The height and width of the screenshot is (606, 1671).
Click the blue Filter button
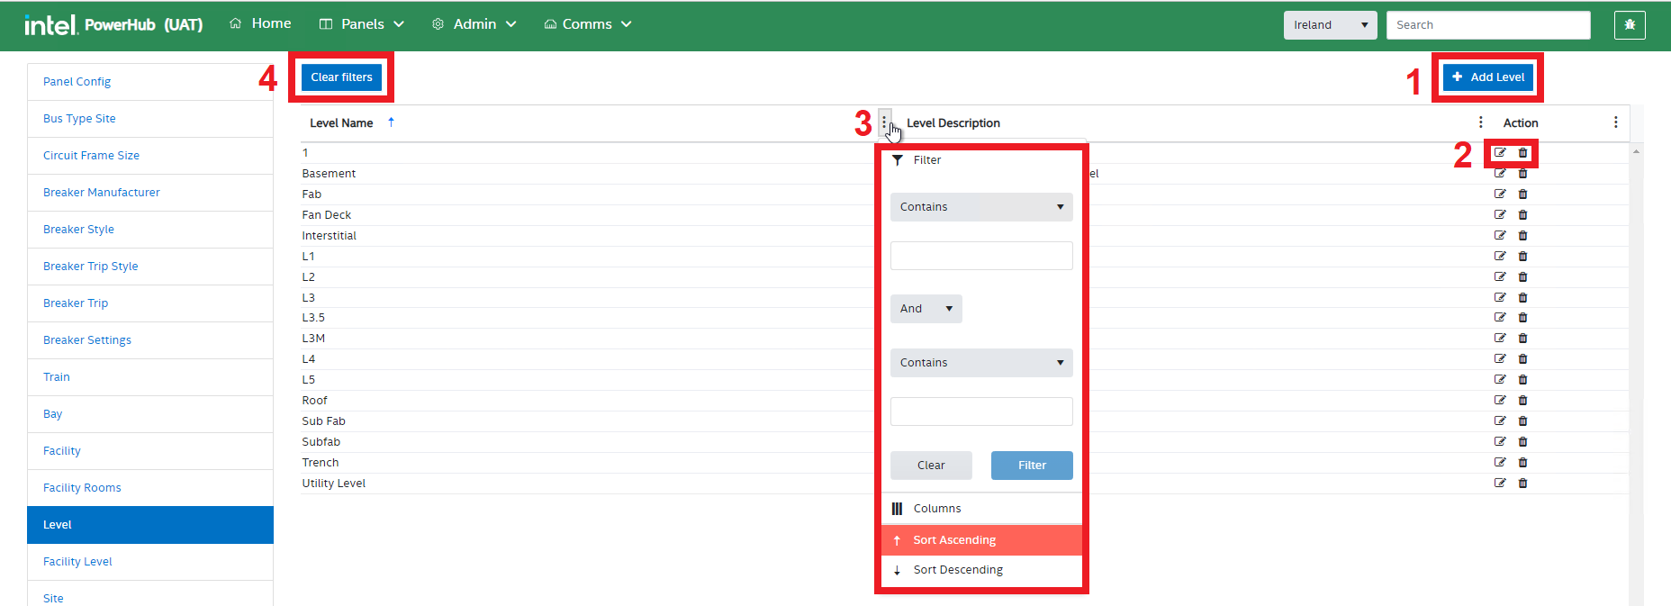click(1032, 466)
